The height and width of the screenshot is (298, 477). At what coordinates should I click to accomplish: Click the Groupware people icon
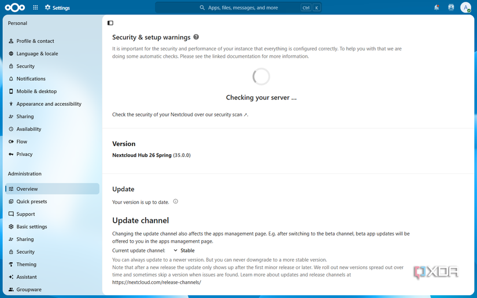(11, 289)
